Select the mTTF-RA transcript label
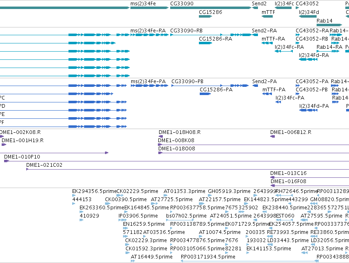Screen dimensions: 349x263 coord(273,39)
